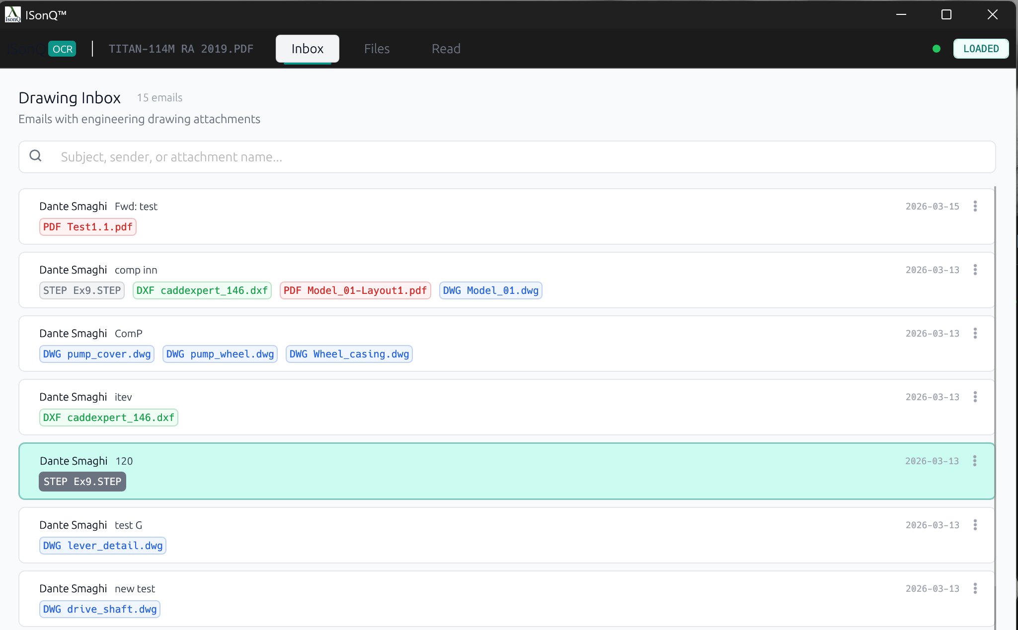Switch to the Inbox tab

[308, 49]
